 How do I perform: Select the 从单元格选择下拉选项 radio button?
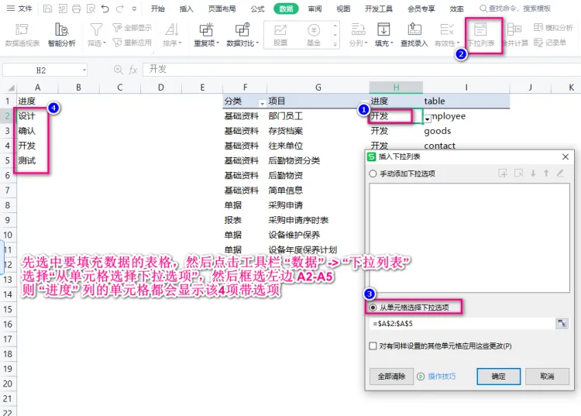(373, 308)
